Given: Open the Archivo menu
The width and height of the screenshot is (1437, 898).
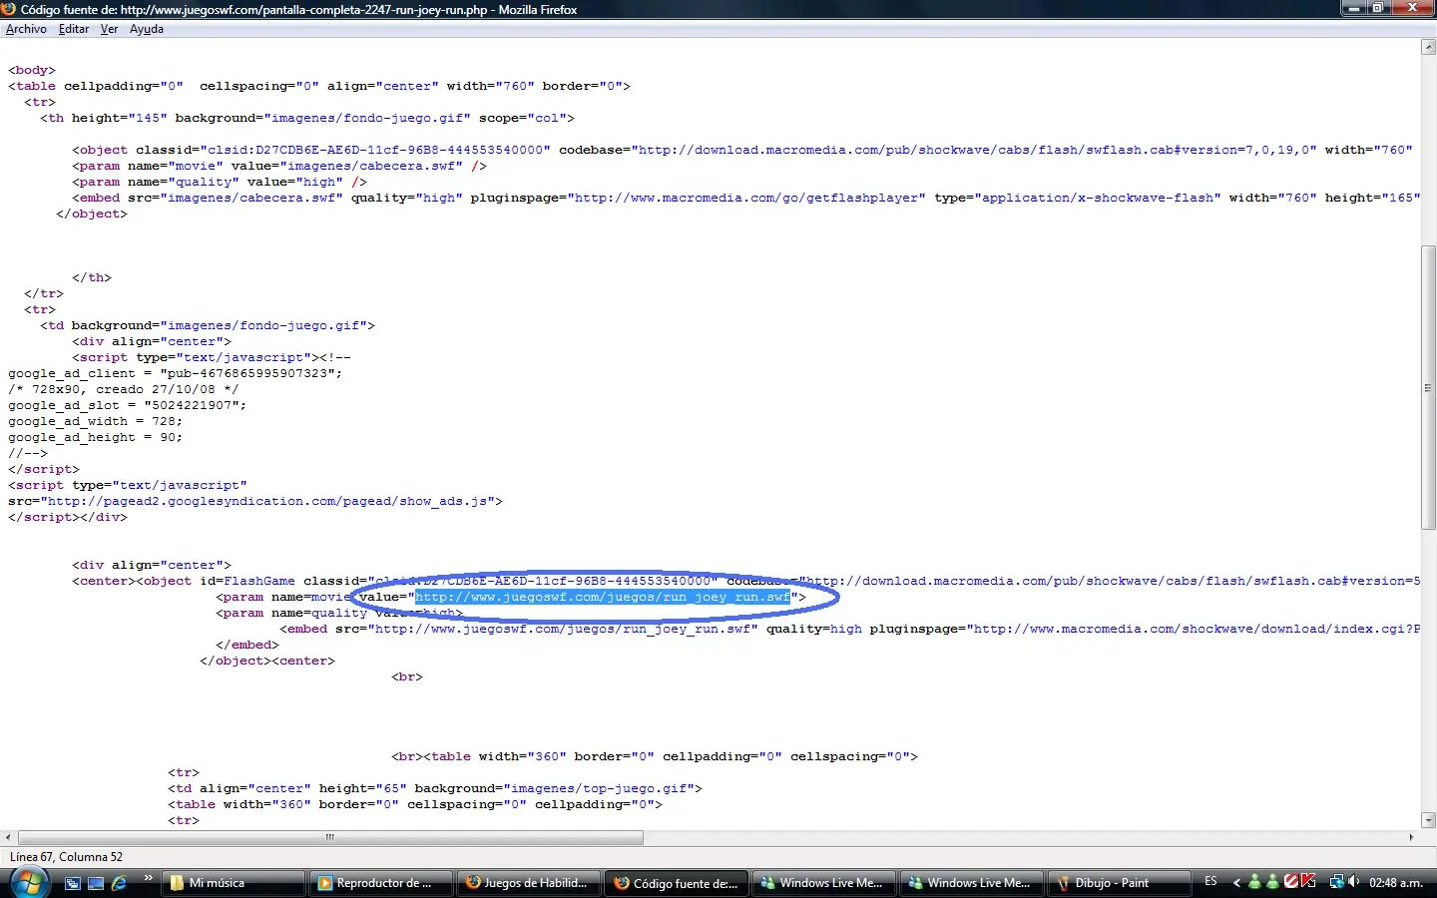Looking at the screenshot, I should [26, 29].
